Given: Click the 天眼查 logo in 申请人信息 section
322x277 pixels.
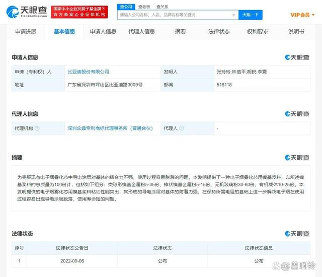Looking at the screenshot, I should coord(297,57).
